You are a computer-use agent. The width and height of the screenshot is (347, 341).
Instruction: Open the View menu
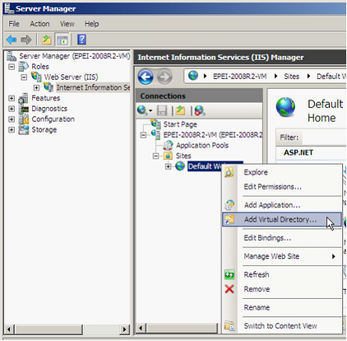(x=67, y=24)
